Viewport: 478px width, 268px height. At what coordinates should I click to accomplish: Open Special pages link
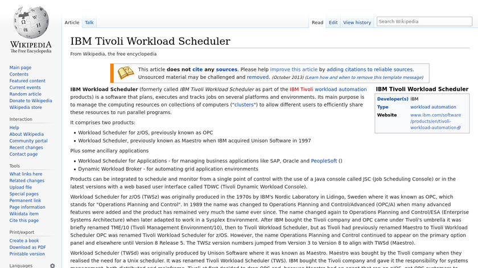click(x=24, y=194)
